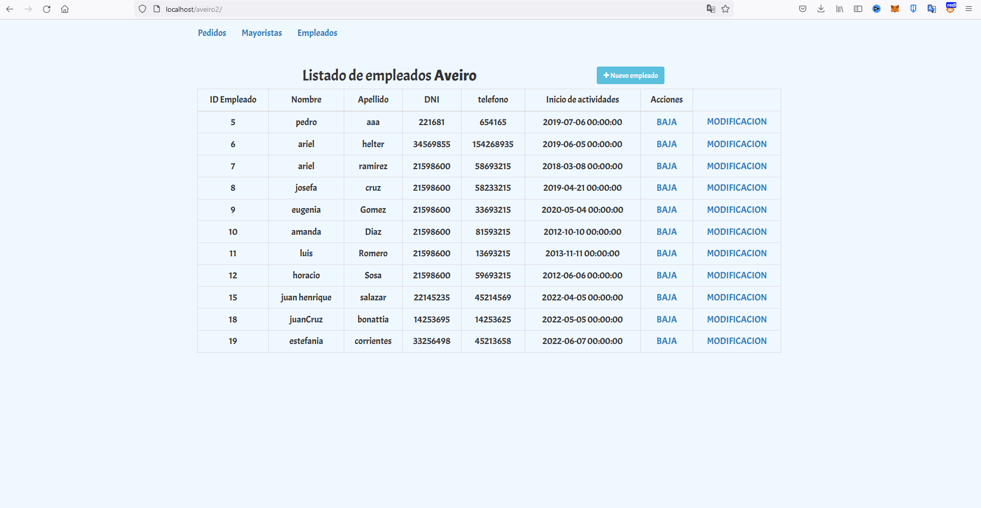Click the Acciones column header
The height and width of the screenshot is (508, 981).
666,99
